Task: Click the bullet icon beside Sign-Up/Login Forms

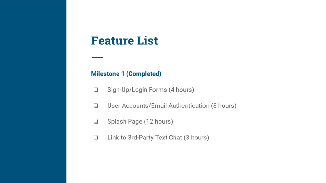Action: click(96, 90)
